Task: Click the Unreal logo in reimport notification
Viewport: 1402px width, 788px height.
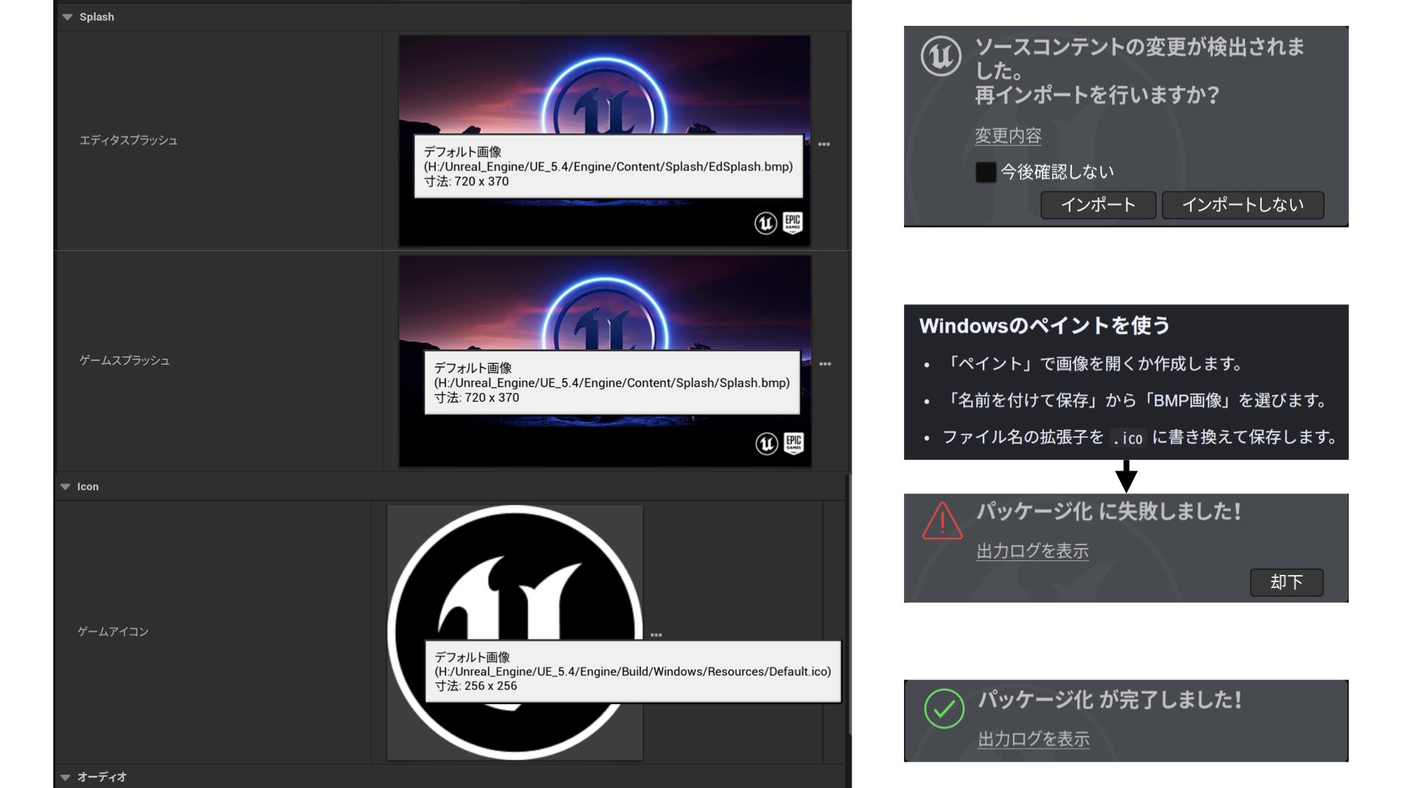Action: pos(941,56)
